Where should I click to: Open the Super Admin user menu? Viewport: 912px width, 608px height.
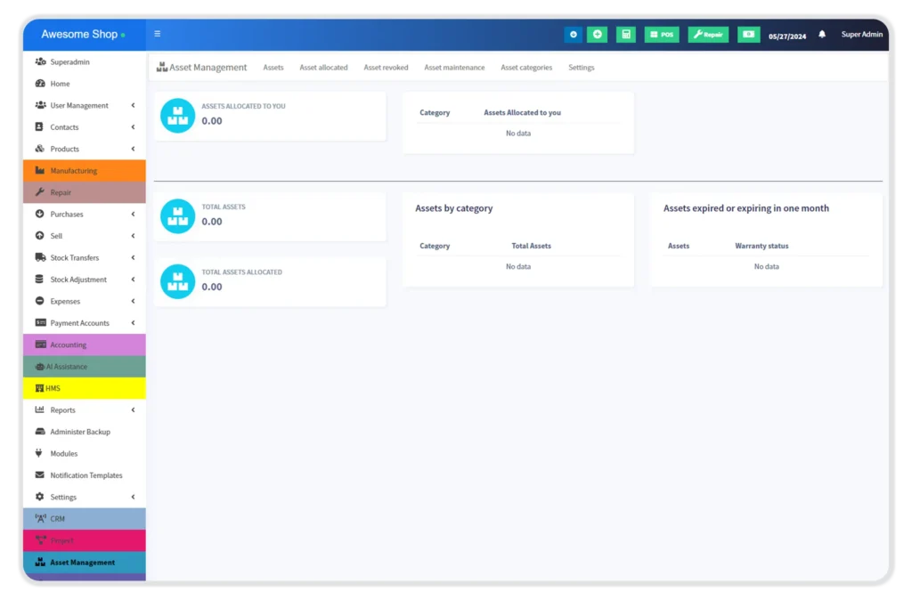pos(862,35)
